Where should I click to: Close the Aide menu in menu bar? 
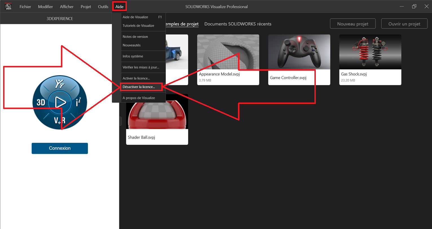pos(119,6)
